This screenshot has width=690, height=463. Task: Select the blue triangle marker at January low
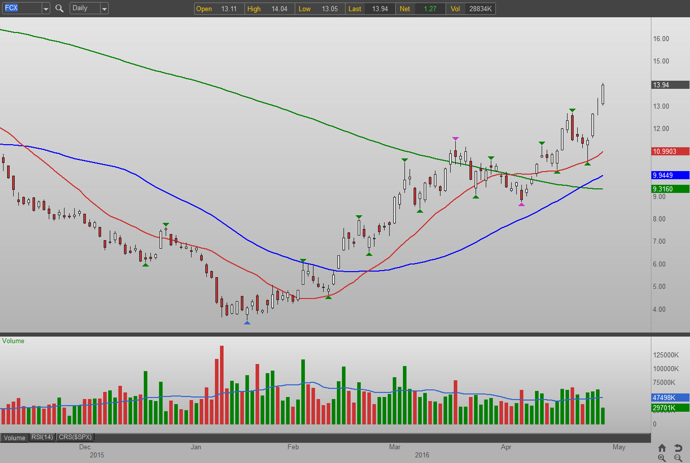[247, 322]
